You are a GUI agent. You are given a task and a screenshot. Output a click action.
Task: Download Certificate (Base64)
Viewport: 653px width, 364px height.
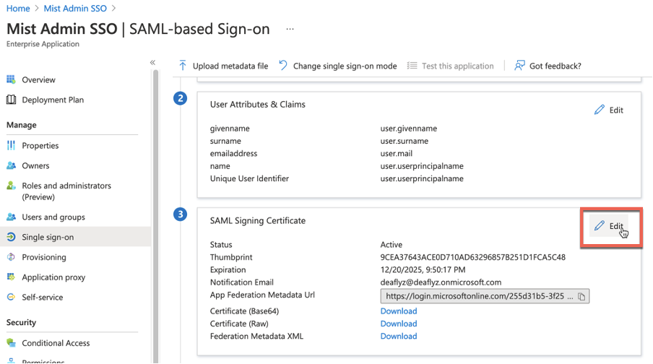398,311
